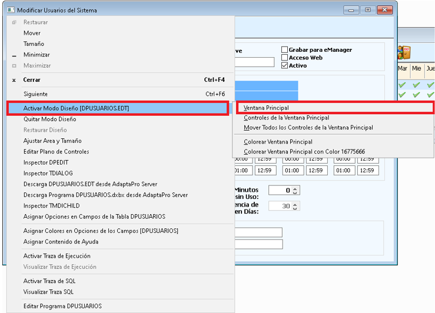This screenshot has width=435, height=313.
Task: Click Descarga DPUSUARIOS.EDT desde AdaptaPro Server
Action: (90, 184)
